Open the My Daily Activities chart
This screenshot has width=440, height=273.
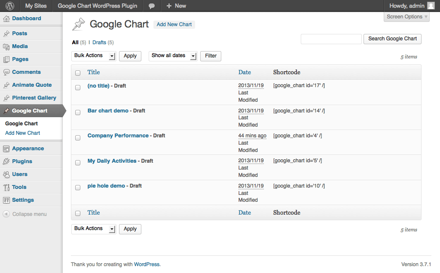pos(112,161)
